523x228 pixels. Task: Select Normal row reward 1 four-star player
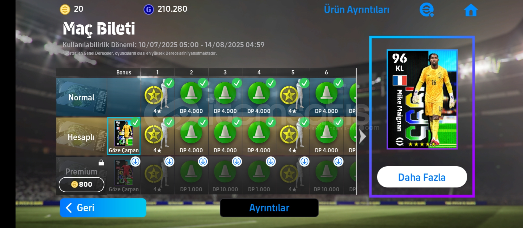[x=158, y=97]
